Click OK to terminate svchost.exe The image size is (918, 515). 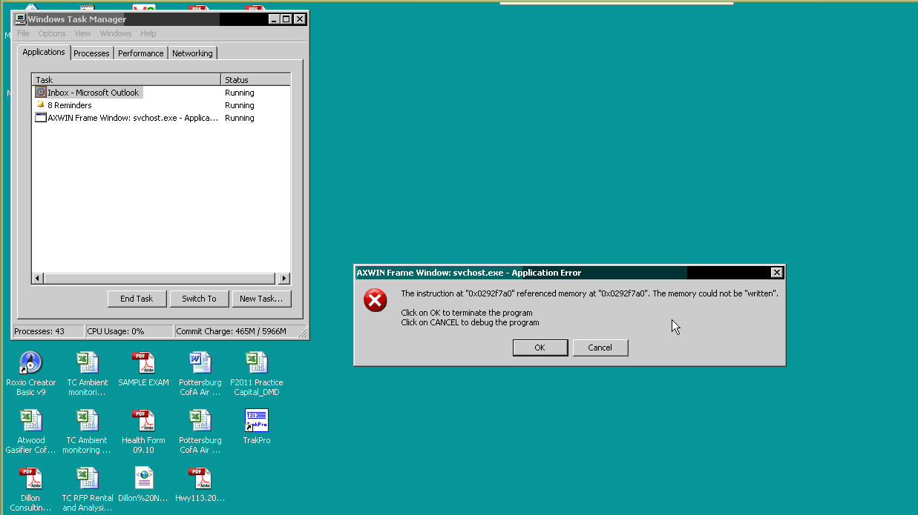pyautogui.click(x=540, y=348)
